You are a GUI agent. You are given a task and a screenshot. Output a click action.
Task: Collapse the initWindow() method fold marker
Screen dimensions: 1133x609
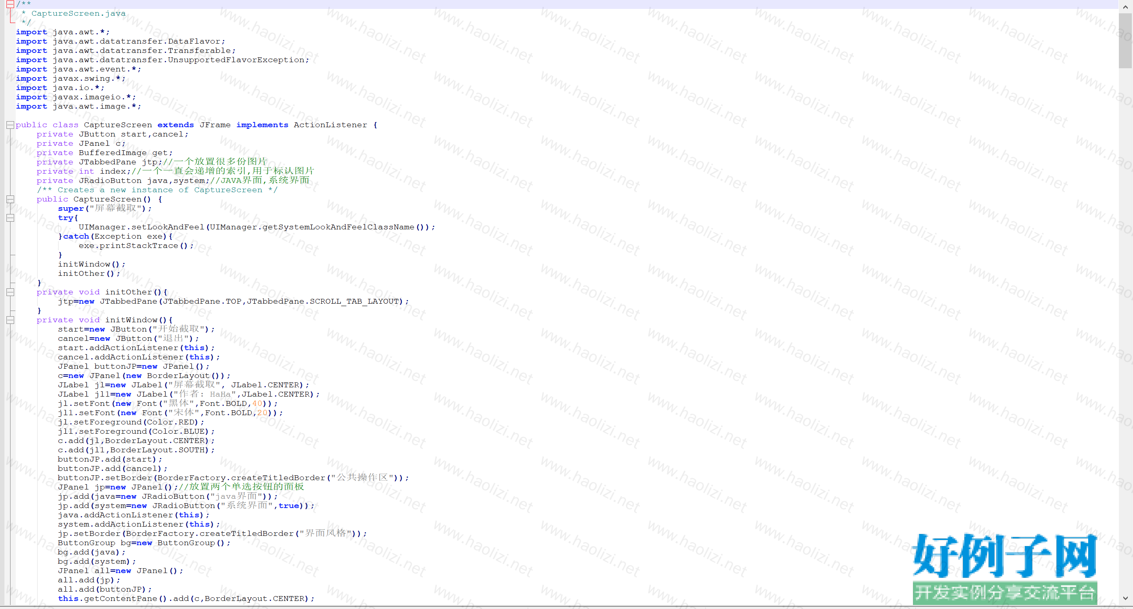pyautogui.click(x=10, y=320)
